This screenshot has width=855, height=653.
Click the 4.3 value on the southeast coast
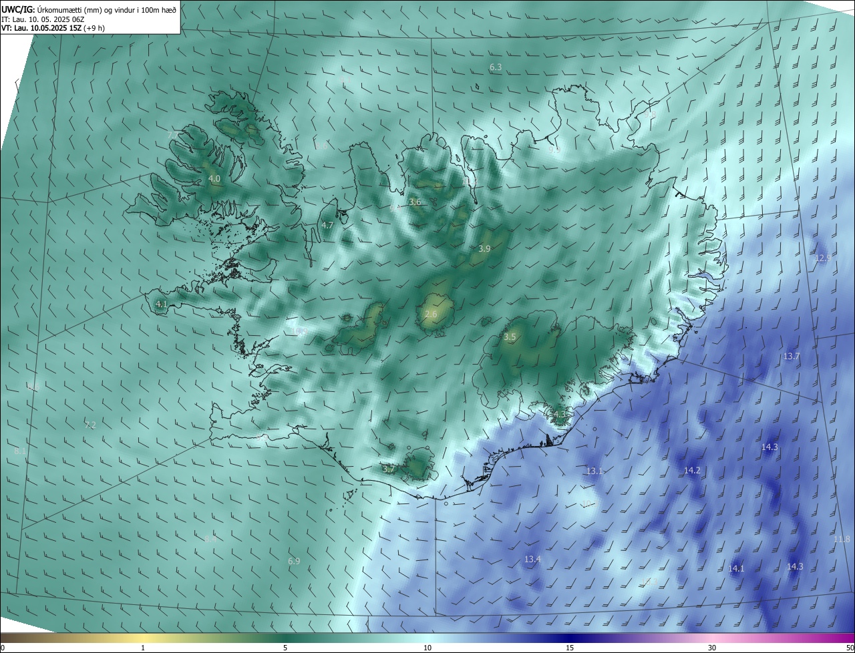(560, 415)
